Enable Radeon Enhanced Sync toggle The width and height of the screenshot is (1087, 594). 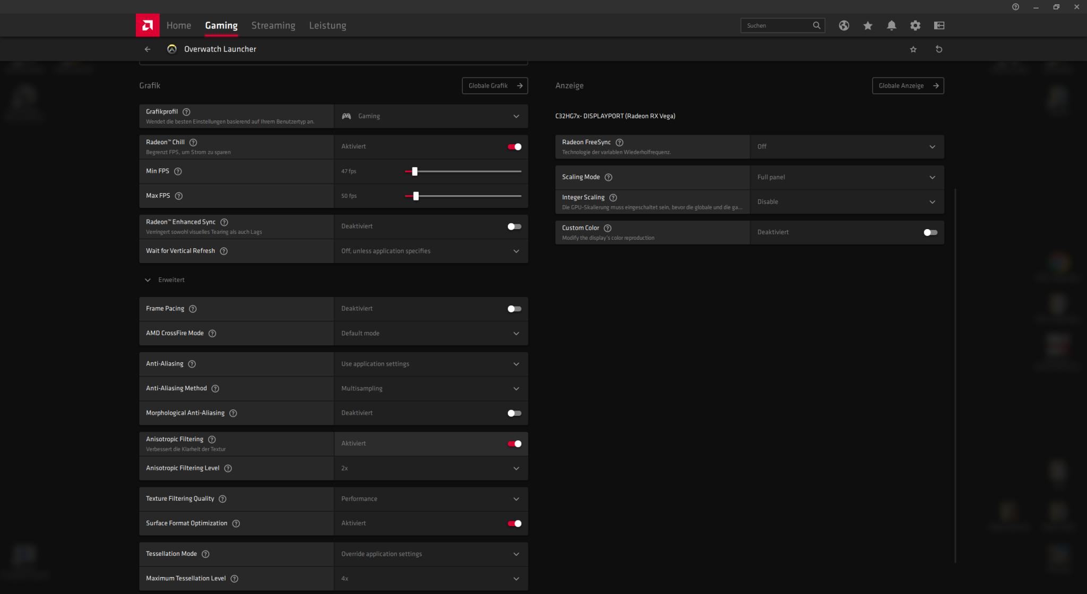[x=514, y=226]
